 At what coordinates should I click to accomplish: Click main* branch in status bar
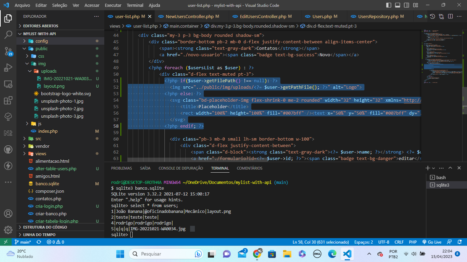coord(23,242)
